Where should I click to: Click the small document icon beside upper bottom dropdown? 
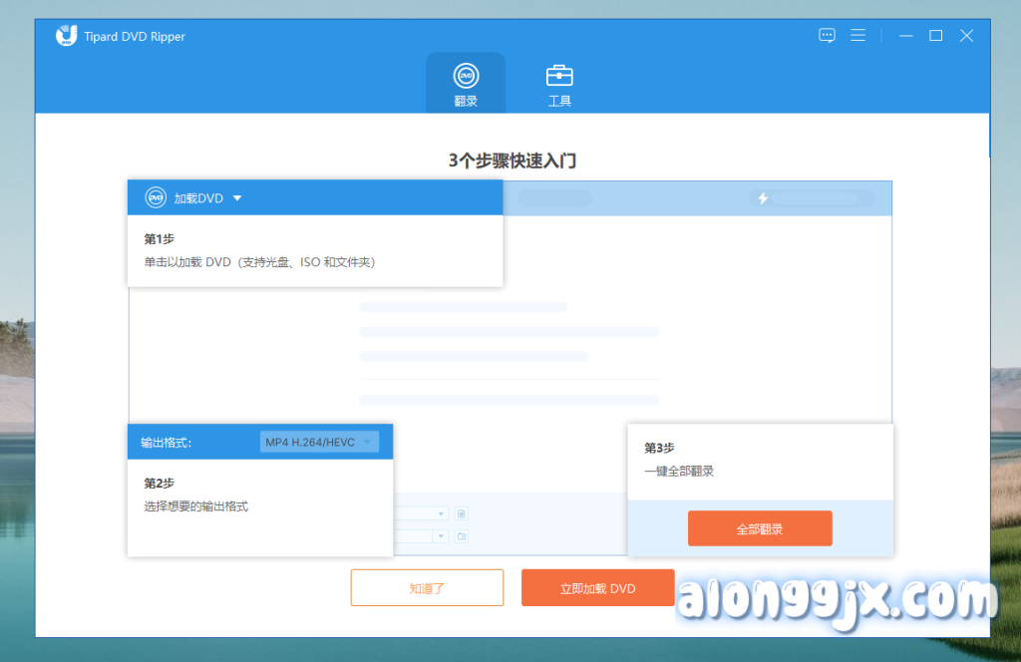click(x=462, y=514)
